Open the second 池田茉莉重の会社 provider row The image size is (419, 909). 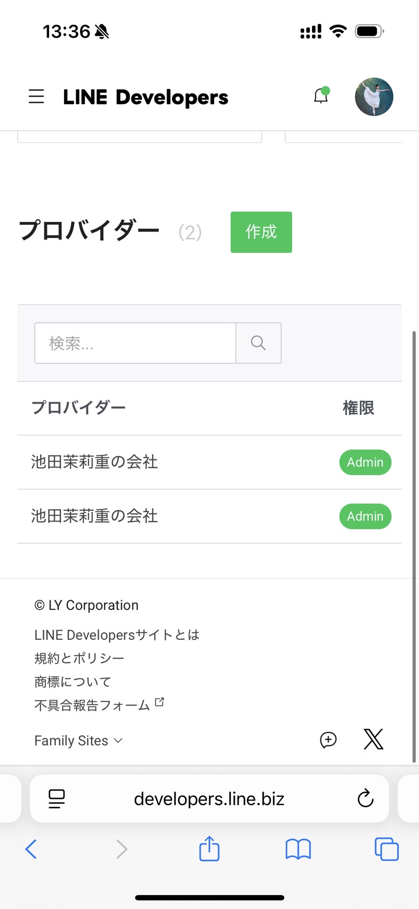click(209, 516)
